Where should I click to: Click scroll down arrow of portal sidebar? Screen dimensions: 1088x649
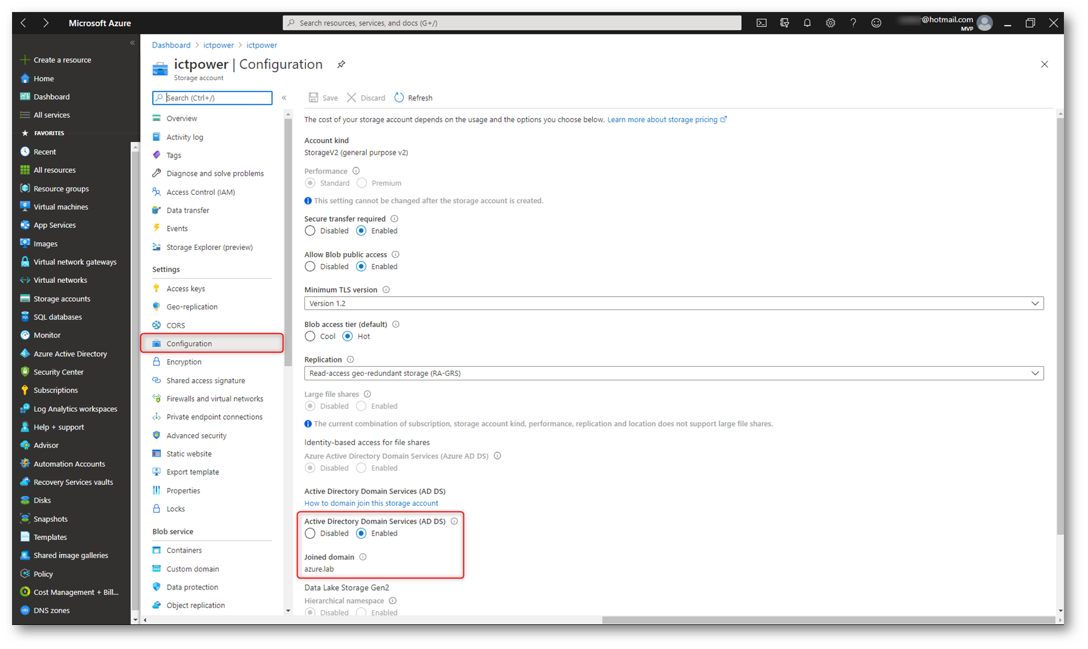[135, 619]
